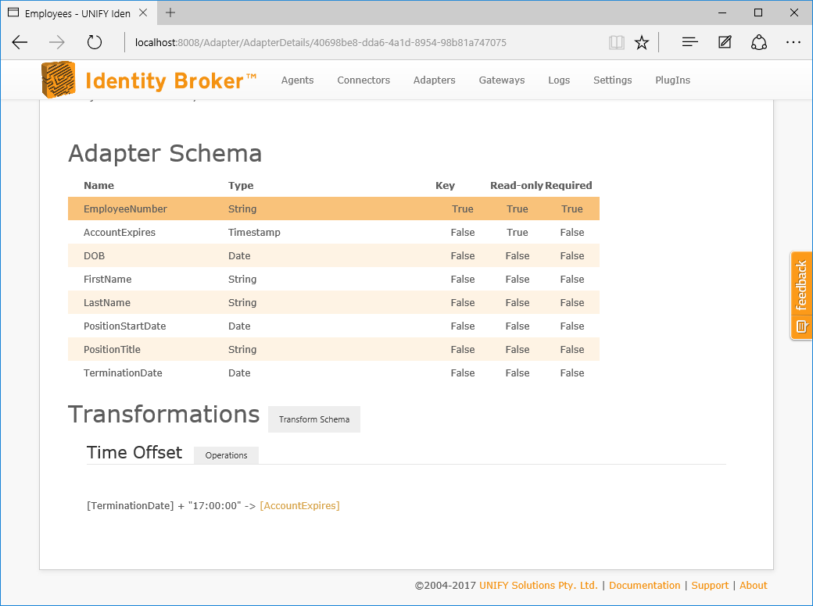813x606 pixels.
Task: Click the Timestamp type cell
Action: coord(254,233)
